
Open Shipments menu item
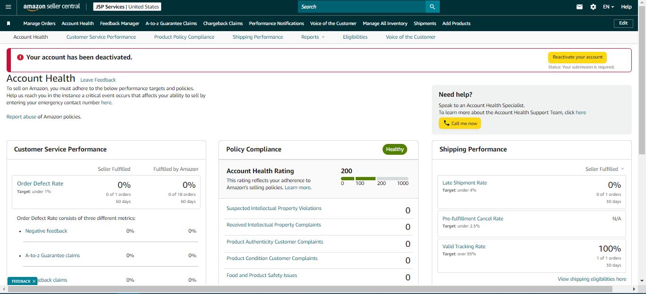pyautogui.click(x=425, y=23)
